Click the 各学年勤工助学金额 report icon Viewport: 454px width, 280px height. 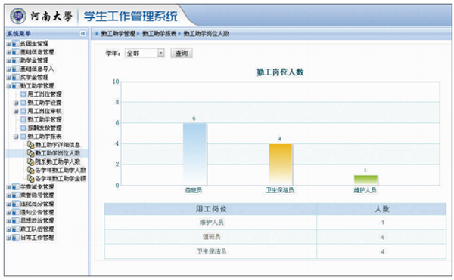click(x=31, y=179)
